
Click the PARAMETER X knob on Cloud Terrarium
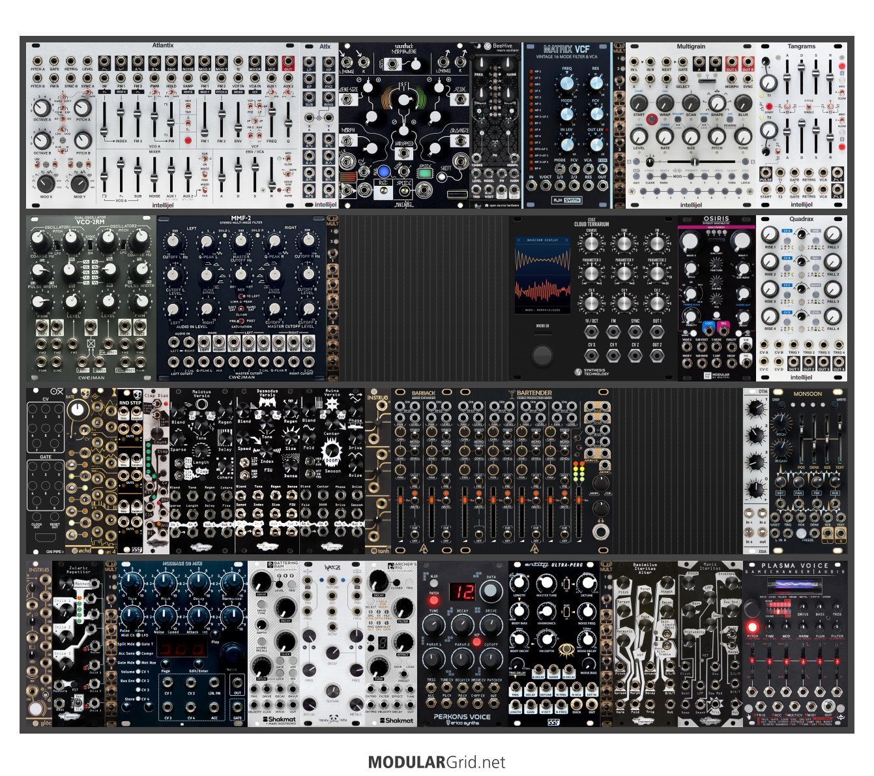[x=592, y=274]
